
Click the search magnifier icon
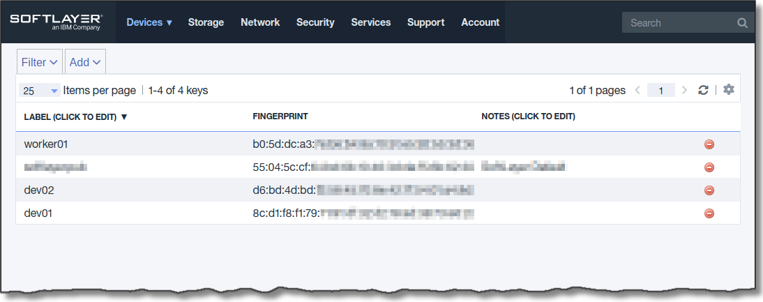tap(742, 23)
